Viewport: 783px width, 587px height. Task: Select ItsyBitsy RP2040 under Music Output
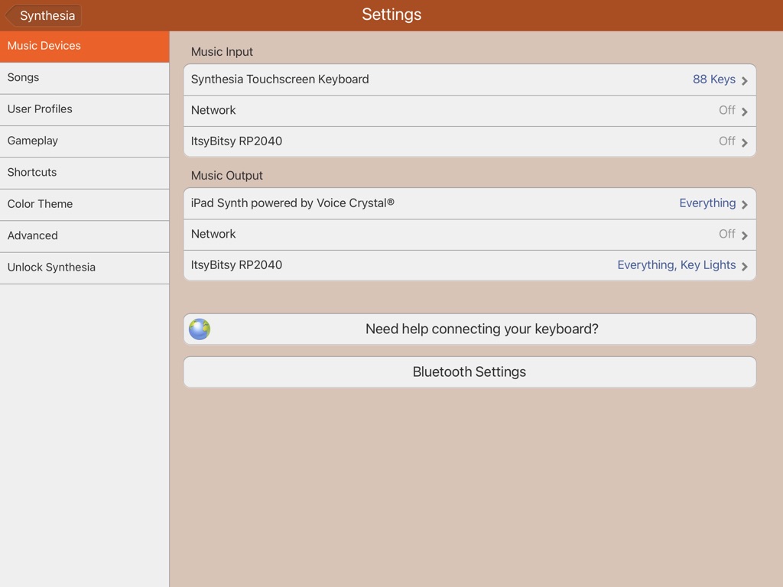(469, 265)
